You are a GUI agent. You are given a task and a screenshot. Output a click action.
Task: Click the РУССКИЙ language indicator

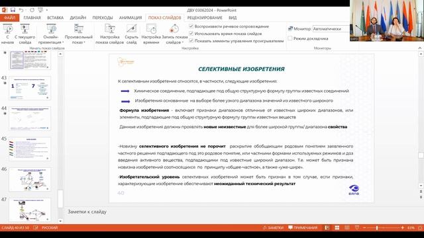(x=50, y=227)
